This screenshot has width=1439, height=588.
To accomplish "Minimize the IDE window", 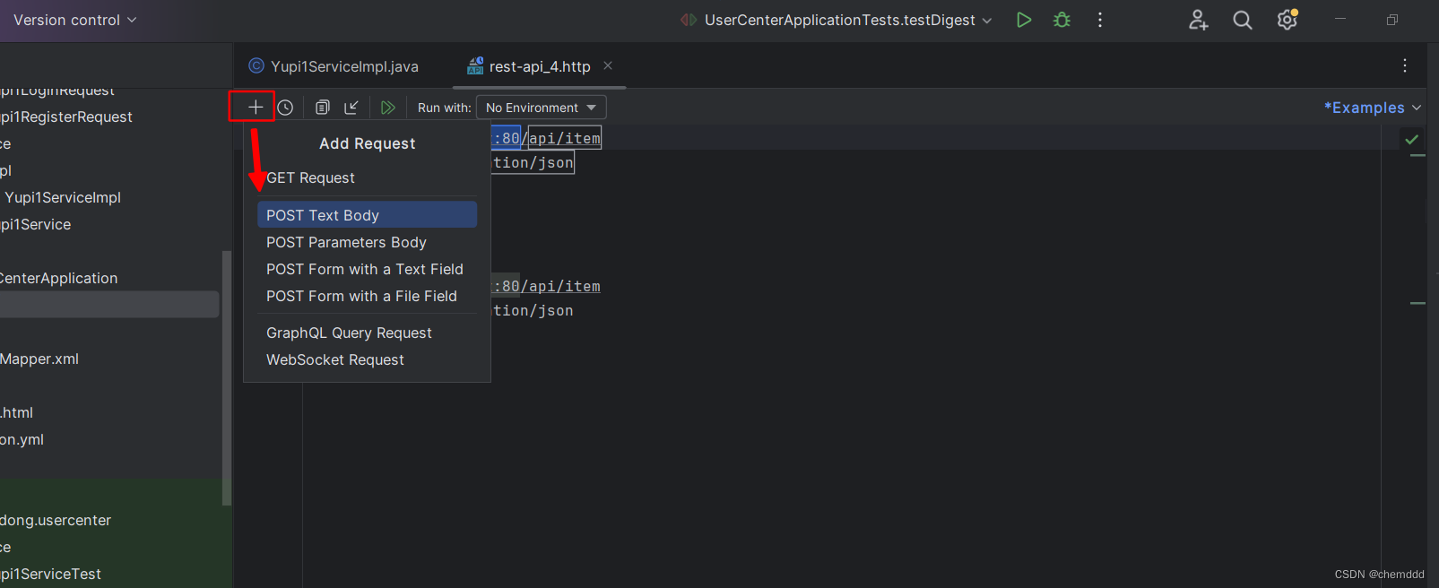I will [1340, 19].
